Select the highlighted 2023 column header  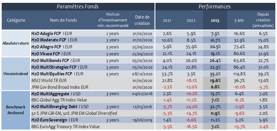click(x=215, y=20)
